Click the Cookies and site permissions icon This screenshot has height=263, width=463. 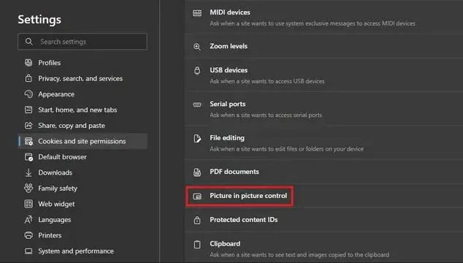[x=28, y=141]
